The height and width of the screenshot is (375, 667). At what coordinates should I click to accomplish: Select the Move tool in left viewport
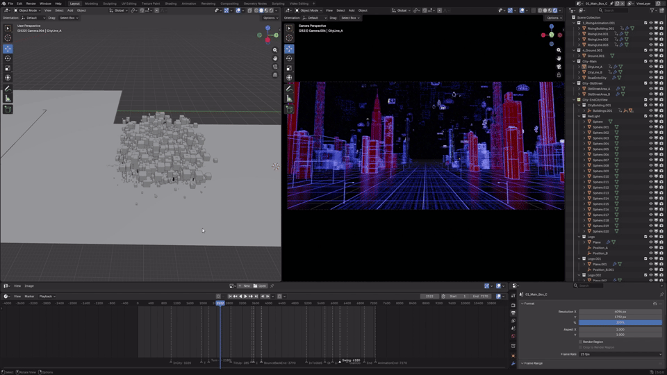click(x=8, y=49)
